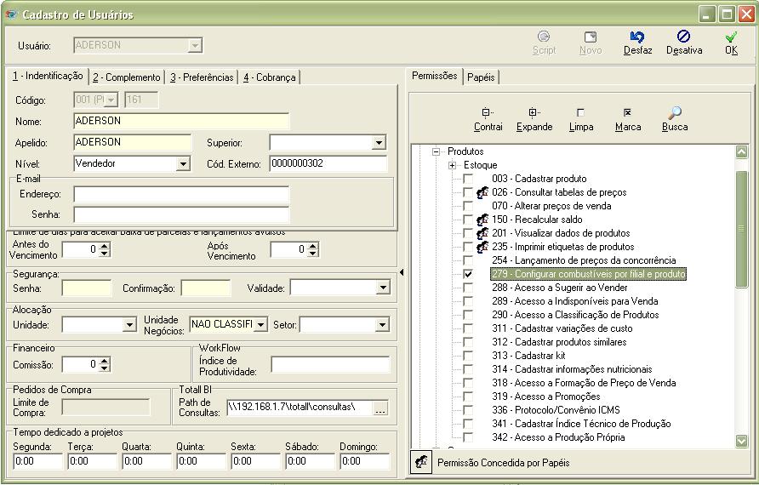Switch to 2 - Complemento tab
Screen dimensions: 759x485
[x=126, y=77]
